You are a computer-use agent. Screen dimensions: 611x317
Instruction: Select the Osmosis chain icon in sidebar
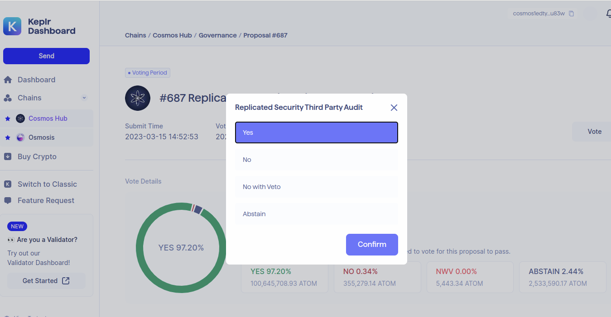coord(20,137)
